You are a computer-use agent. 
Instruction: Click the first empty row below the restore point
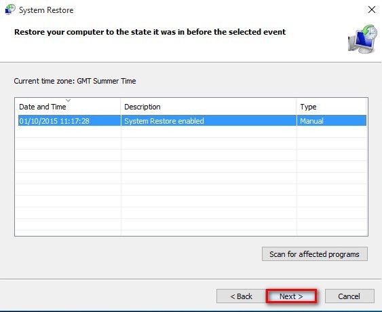[x=191, y=132]
